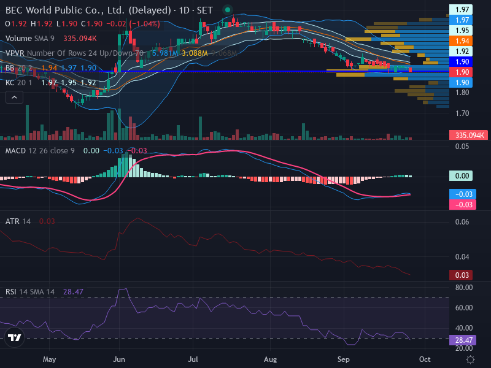Click the 0.03 ATR axis label
Screen dimensions: 491x368
point(462,275)
